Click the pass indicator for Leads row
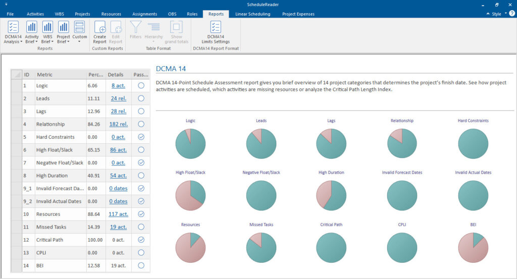 pos(141,98)
